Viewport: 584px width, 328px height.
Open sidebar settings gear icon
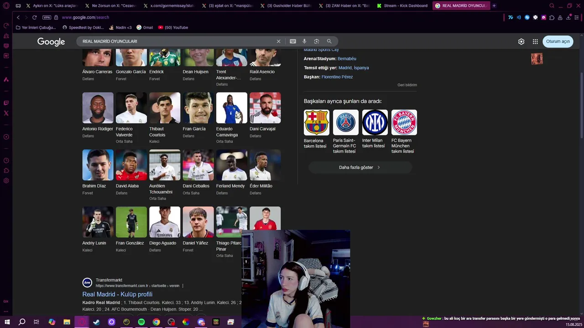(6, 181)
